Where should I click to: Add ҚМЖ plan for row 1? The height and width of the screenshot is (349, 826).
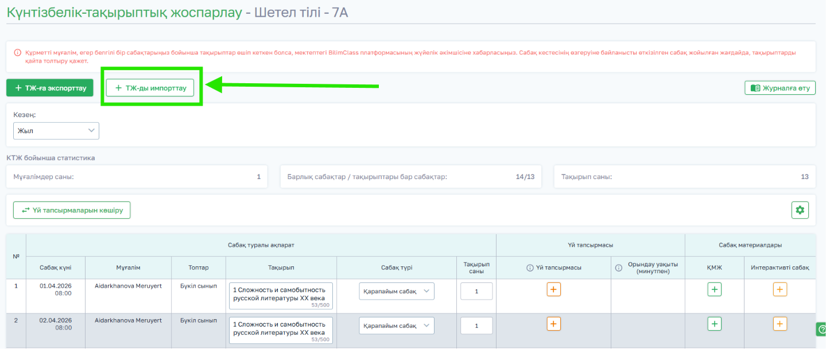click(714, 289)
